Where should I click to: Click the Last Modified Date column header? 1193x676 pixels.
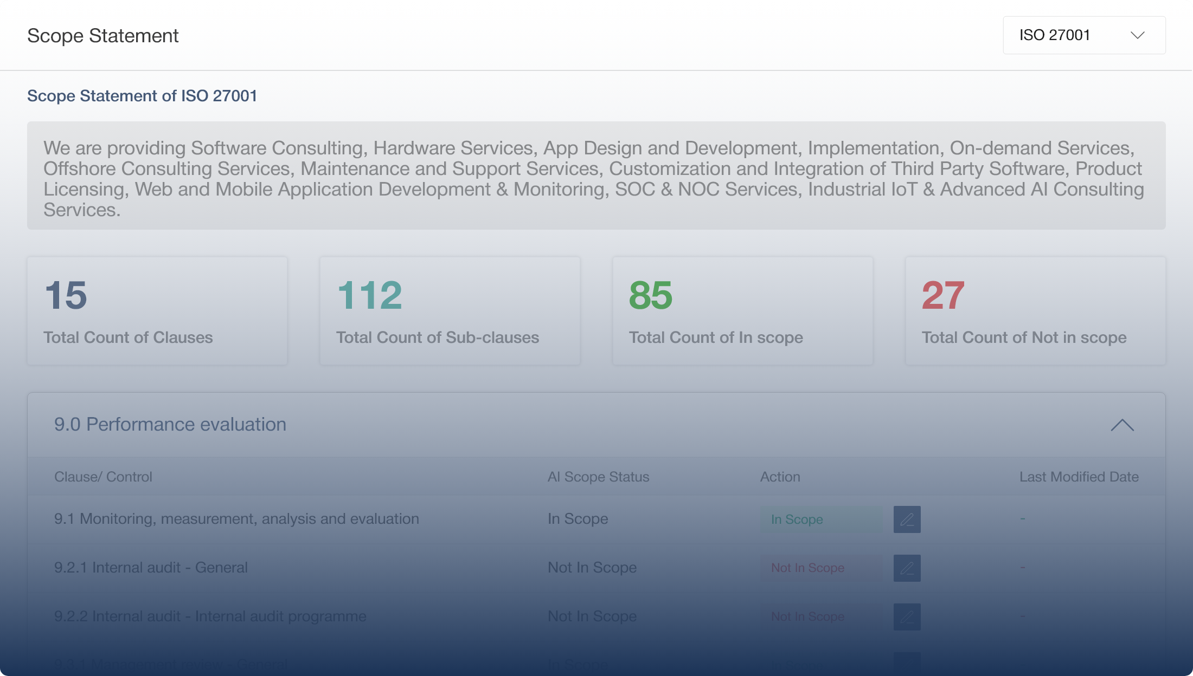(x=1079, y=477)
